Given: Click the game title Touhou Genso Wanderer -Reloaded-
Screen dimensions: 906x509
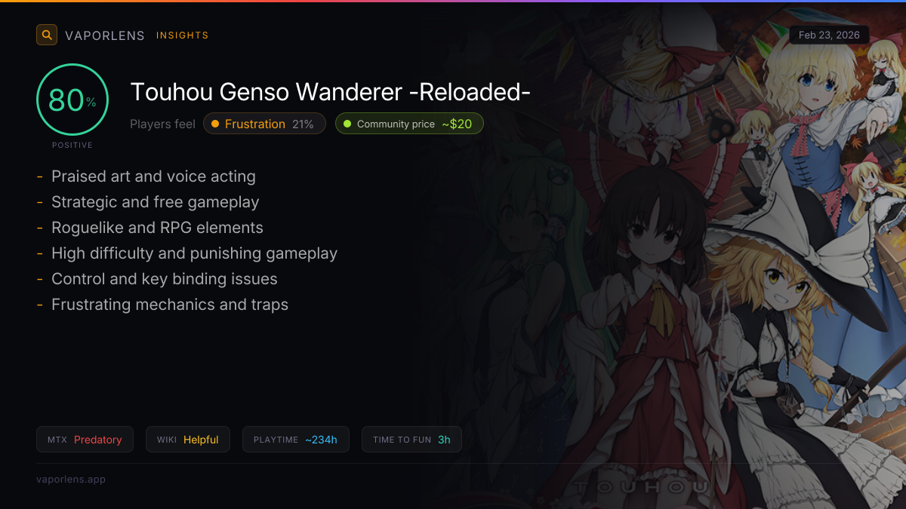Looking at the screenshot, I should 331,92.
